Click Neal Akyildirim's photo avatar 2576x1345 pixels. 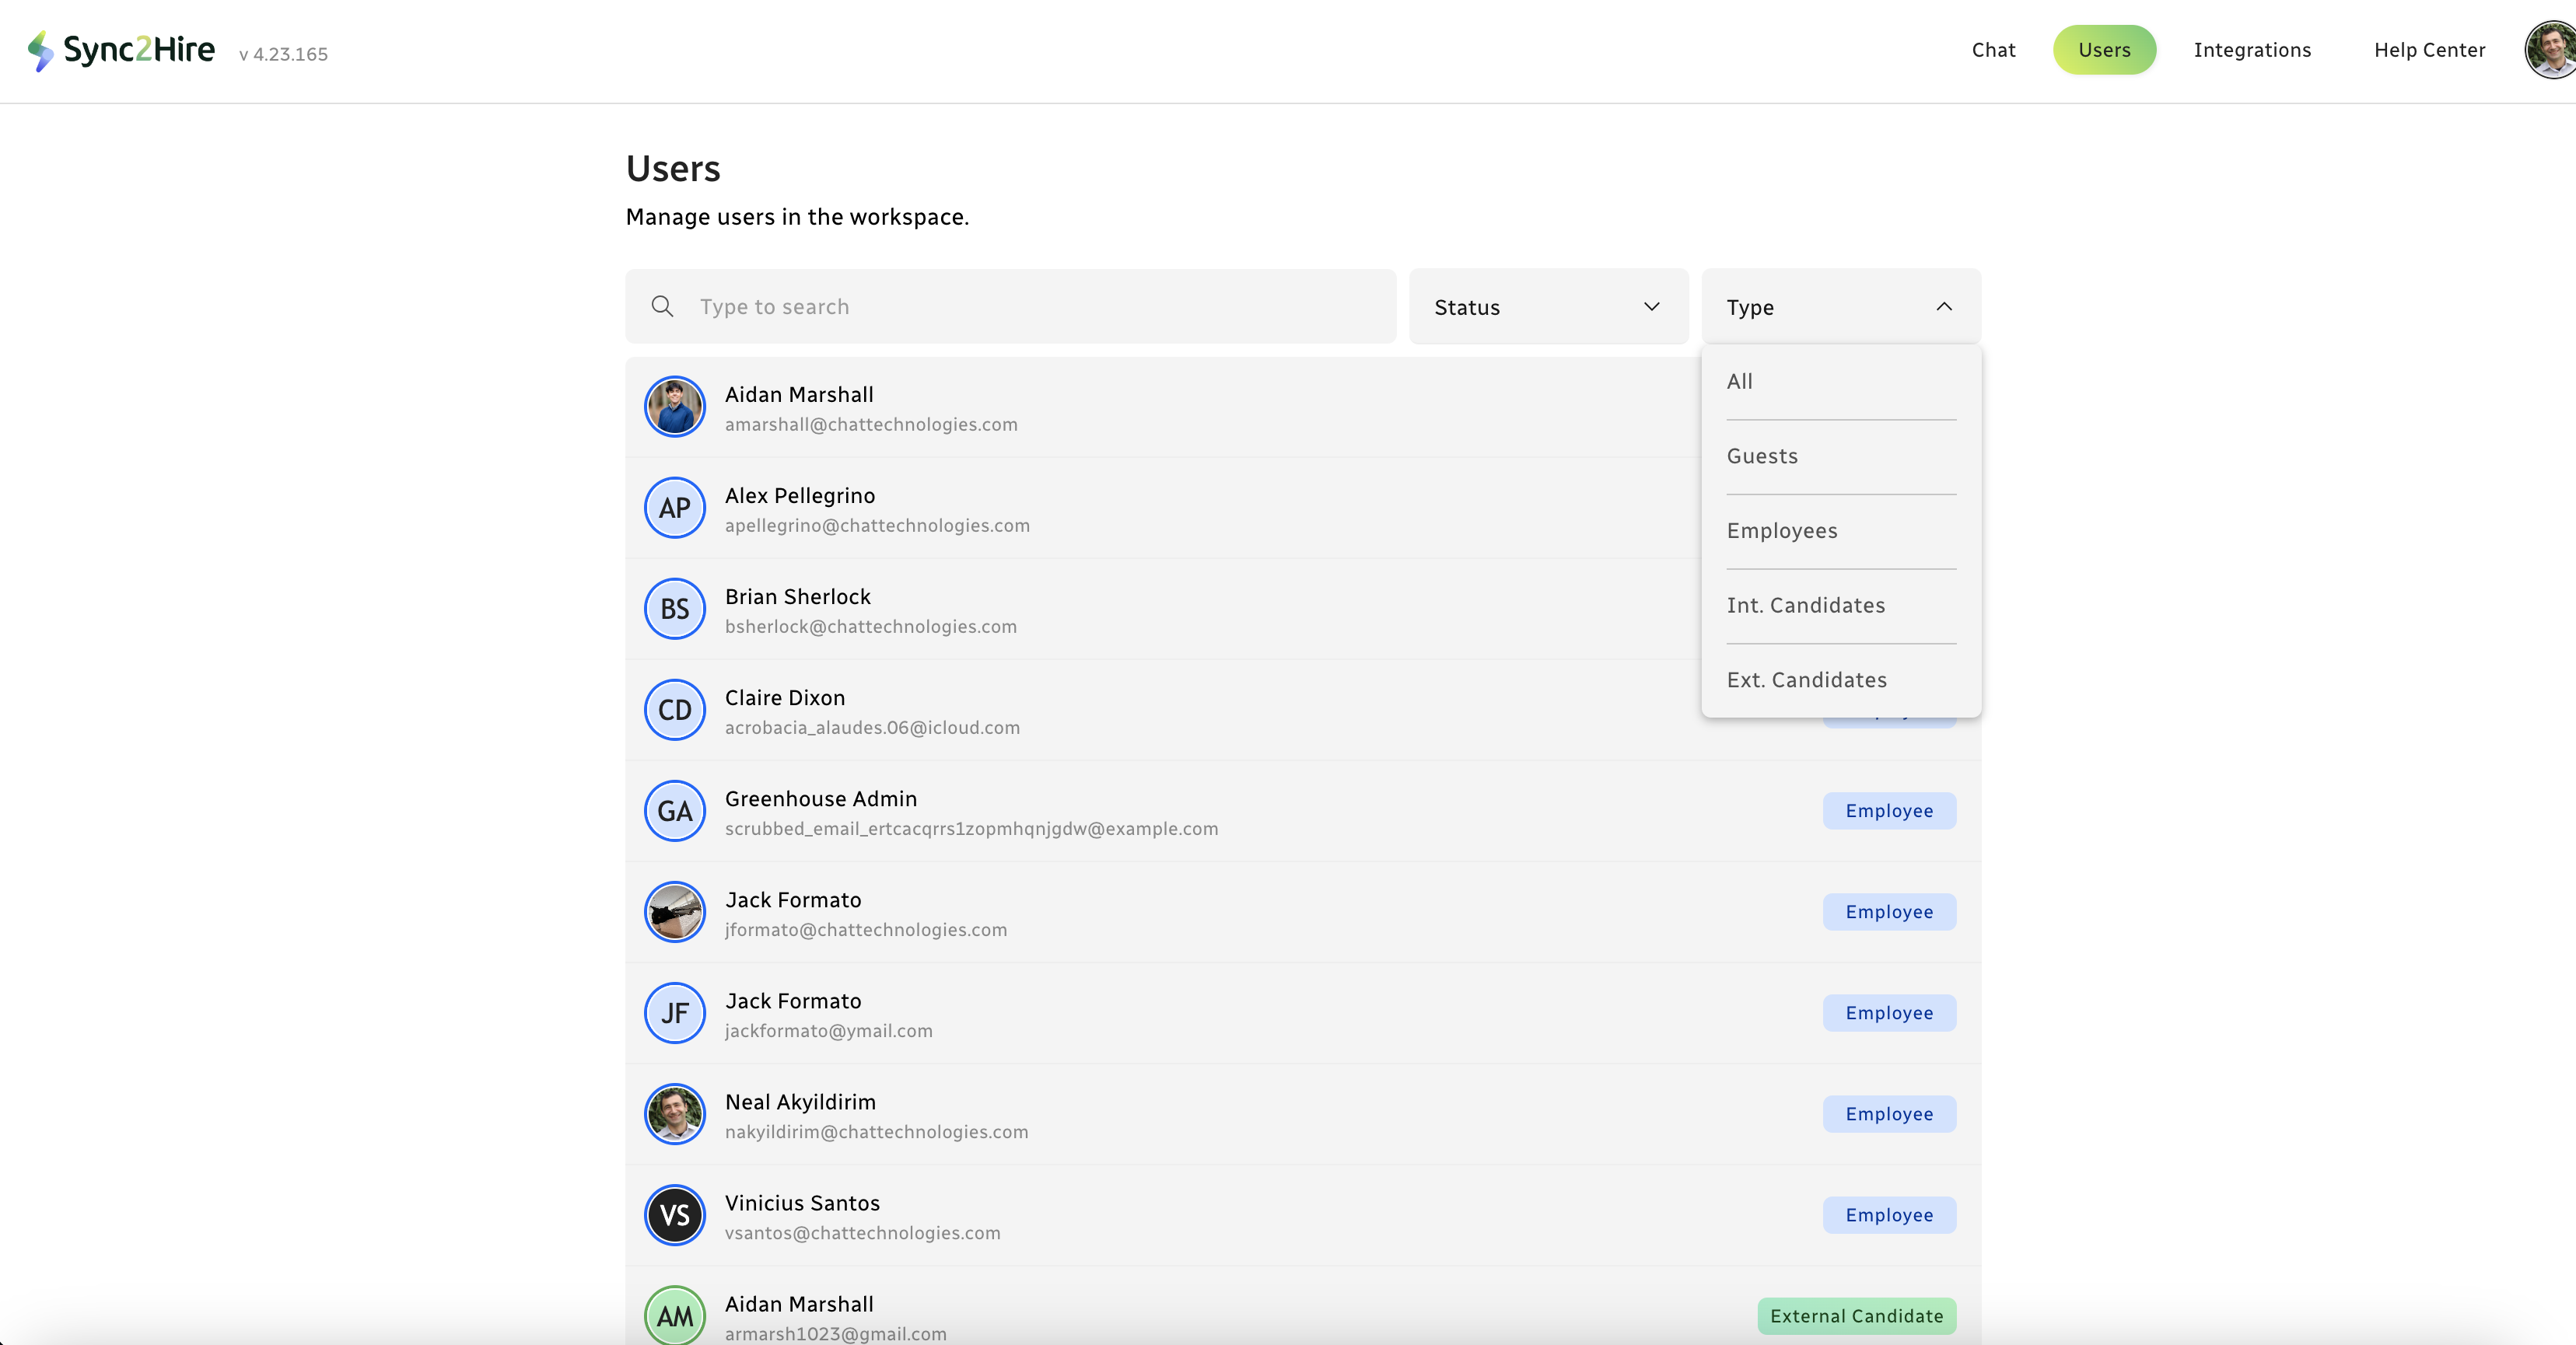(675, 1114)
